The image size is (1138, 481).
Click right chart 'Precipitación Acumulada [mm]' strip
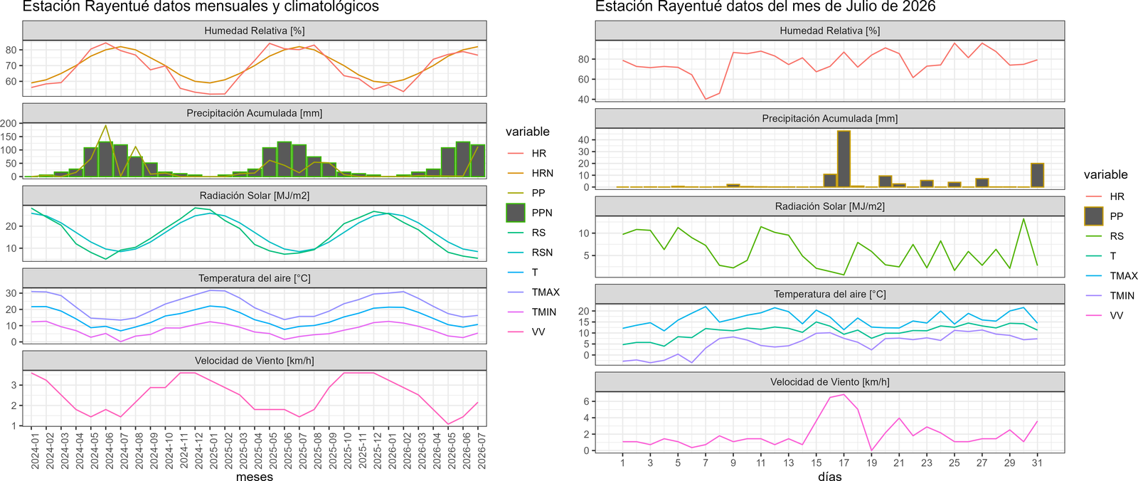pos(830,118)
